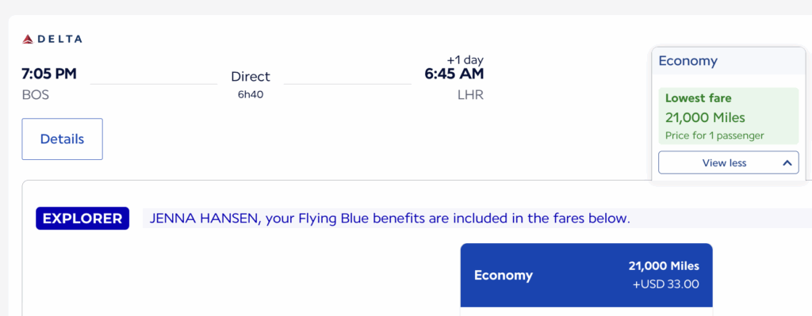
Task: Open the flight Details button
Action: [x=62, y=139]
